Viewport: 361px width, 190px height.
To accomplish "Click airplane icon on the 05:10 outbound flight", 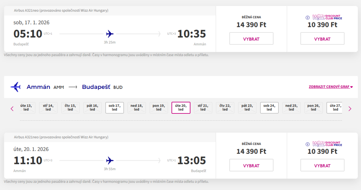I will pos(110,34).
